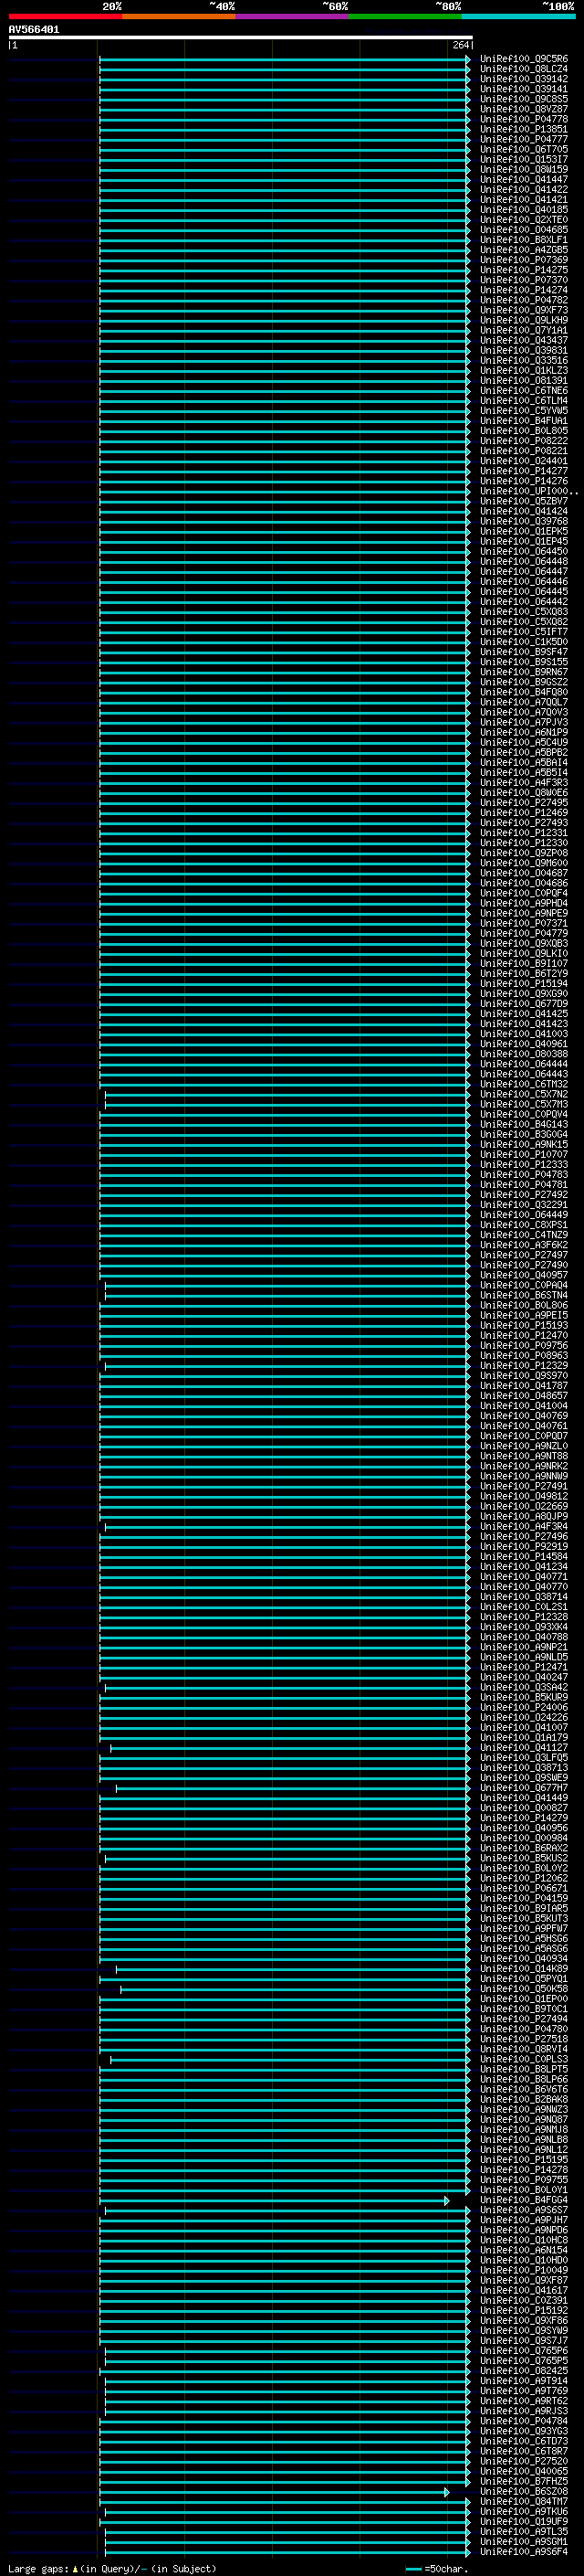The height and width of the screenshot is (2576, 584).
Task: Select the UniRef100_Q39768 label
Action: (524, 522)
